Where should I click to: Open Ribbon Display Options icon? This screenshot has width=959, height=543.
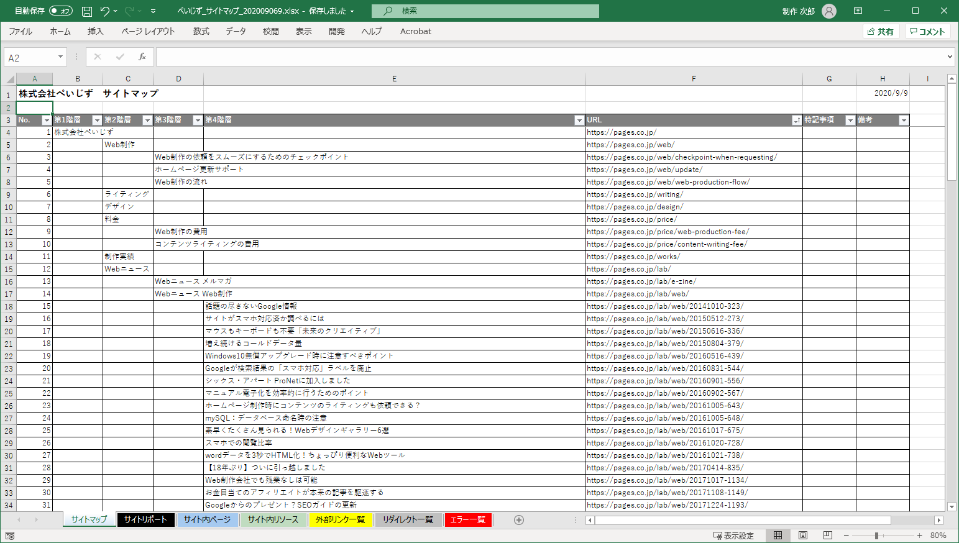point(858,11)
